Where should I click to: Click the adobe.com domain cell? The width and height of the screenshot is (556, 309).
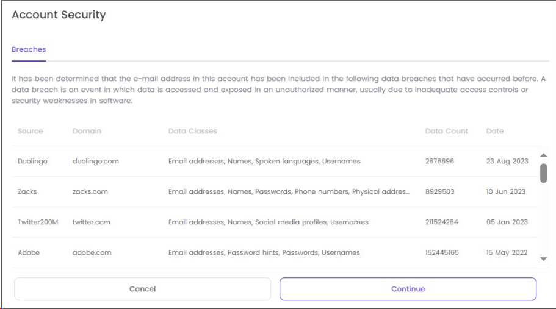(x=92, y=252)
